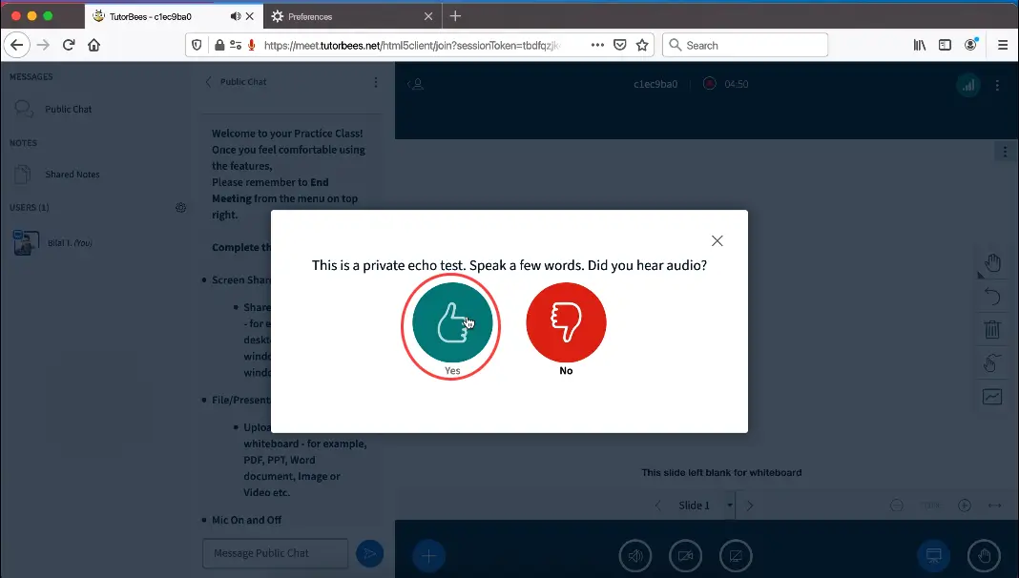Screen dimensions: 1019x578
Task: Select the hand pan tool in whiteboard toolbar
Action: coord(992,263)
